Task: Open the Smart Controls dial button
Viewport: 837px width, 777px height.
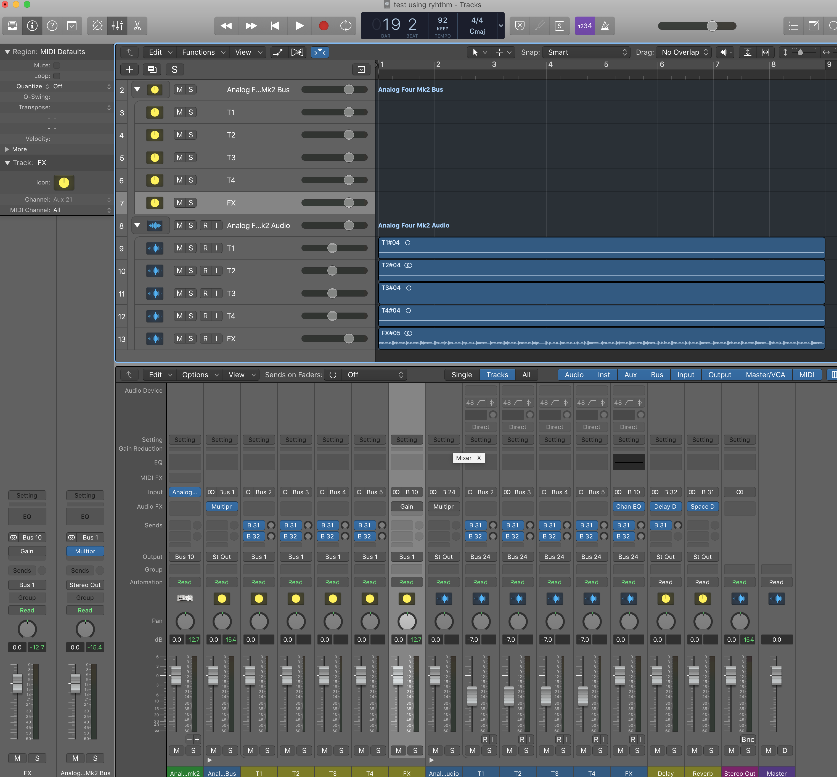Action: pyautogui.click(x=97, y=26)
